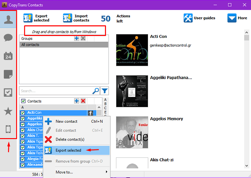This screenshot has height=178, width=251.
Task: Open the Messages speech bubble section
Action: pyautogui.click(x=8, y=38)
